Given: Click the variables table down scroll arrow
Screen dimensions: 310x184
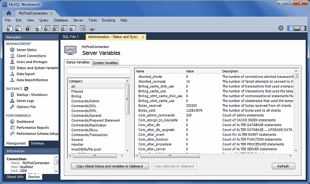Looking at the screenshot, I should (296, 151).
